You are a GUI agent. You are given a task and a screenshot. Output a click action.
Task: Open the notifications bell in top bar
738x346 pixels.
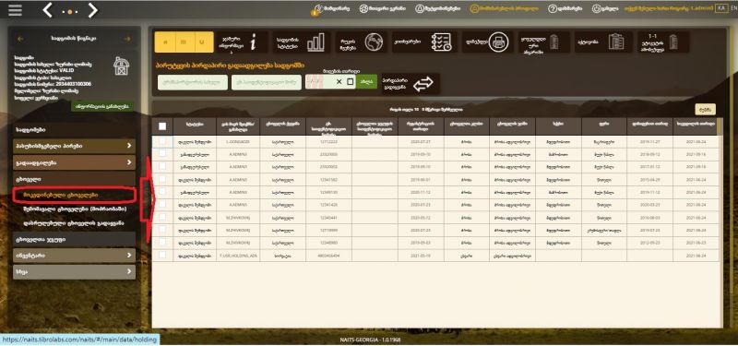[420, 8]
